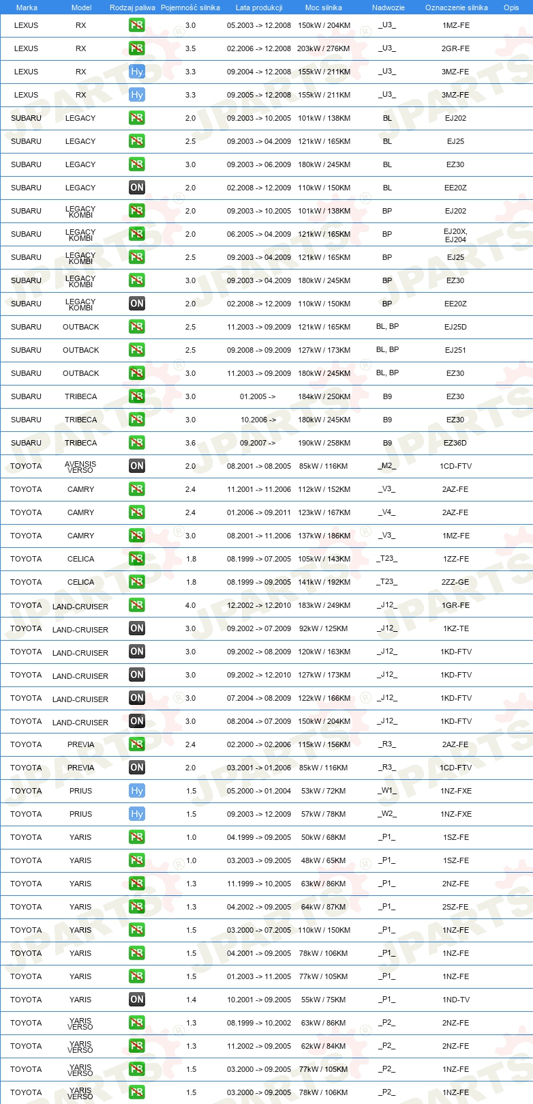Click the date range 01.2006 -> 09.2011
Image resolution: width=533 pixels, height=1104 pixels.
click(259, 512)
